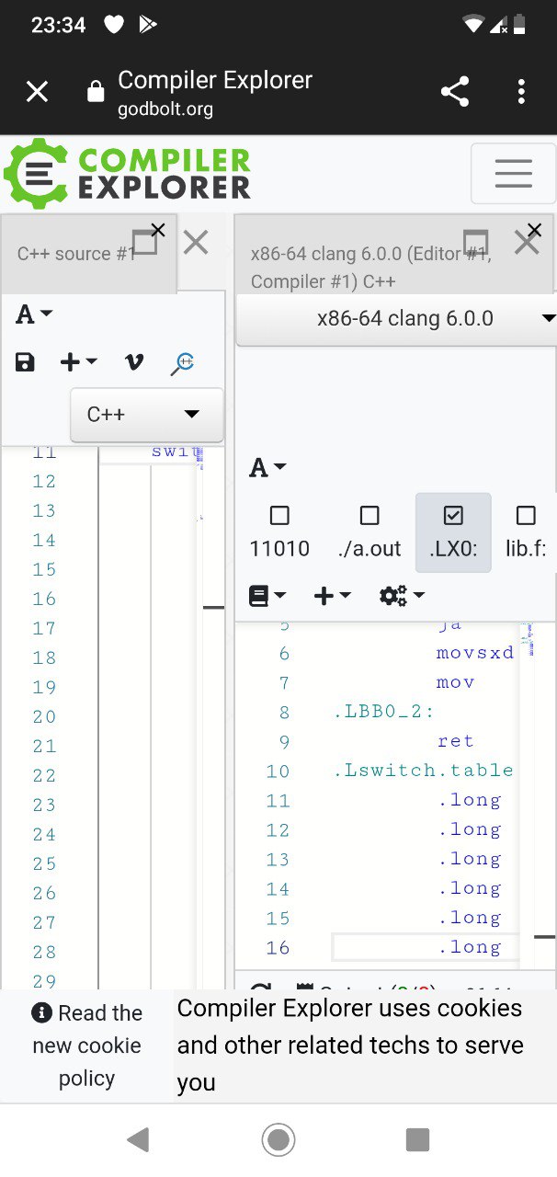Tap Android recent apps button
557x1177 pixels.
click(x=418, y=1140)
